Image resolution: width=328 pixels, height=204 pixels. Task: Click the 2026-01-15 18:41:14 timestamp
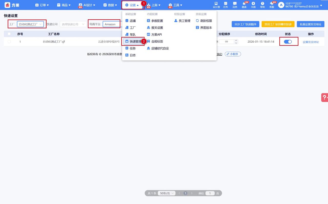261,42
